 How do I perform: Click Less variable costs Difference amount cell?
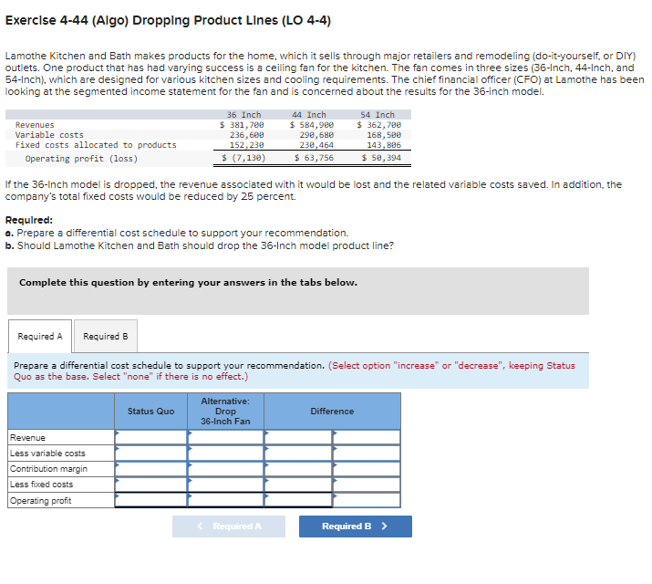pyautogui.click(x=298, y=453)
